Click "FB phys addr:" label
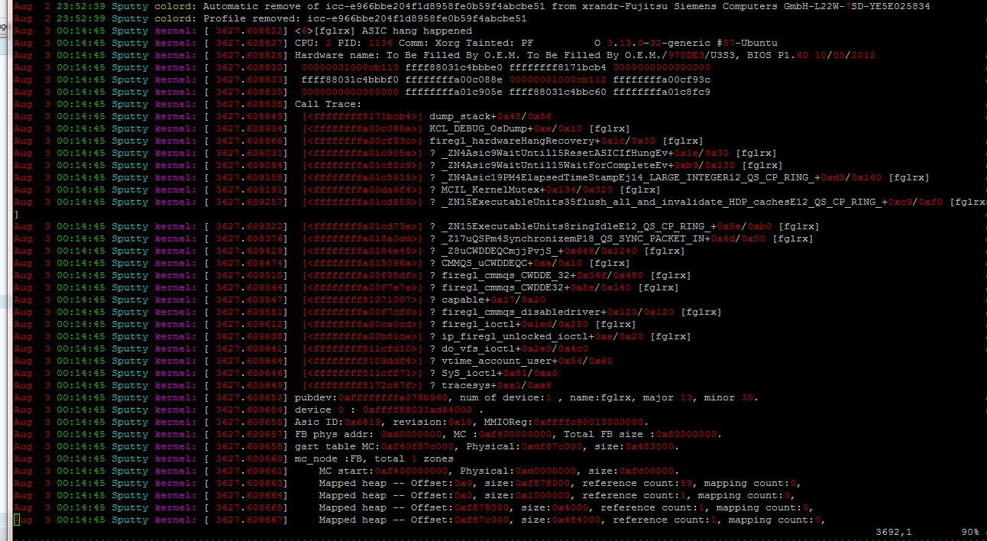Image resolution: width=987 pixels, height=541 pixels. (334, 434)
